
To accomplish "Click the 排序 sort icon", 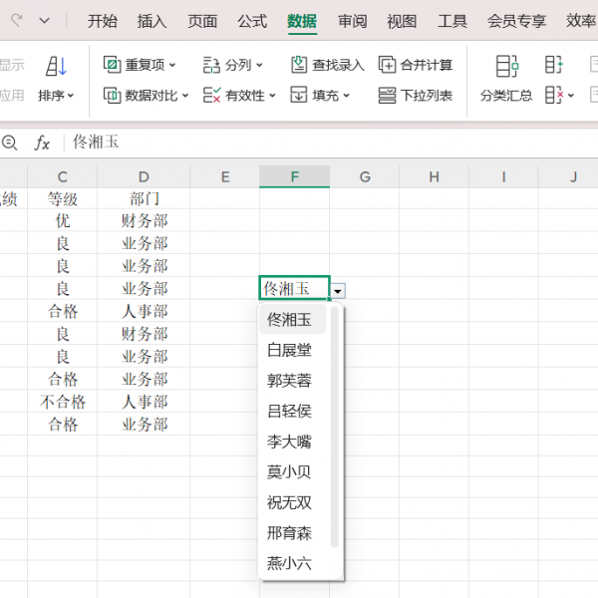I will coord(56,67).
